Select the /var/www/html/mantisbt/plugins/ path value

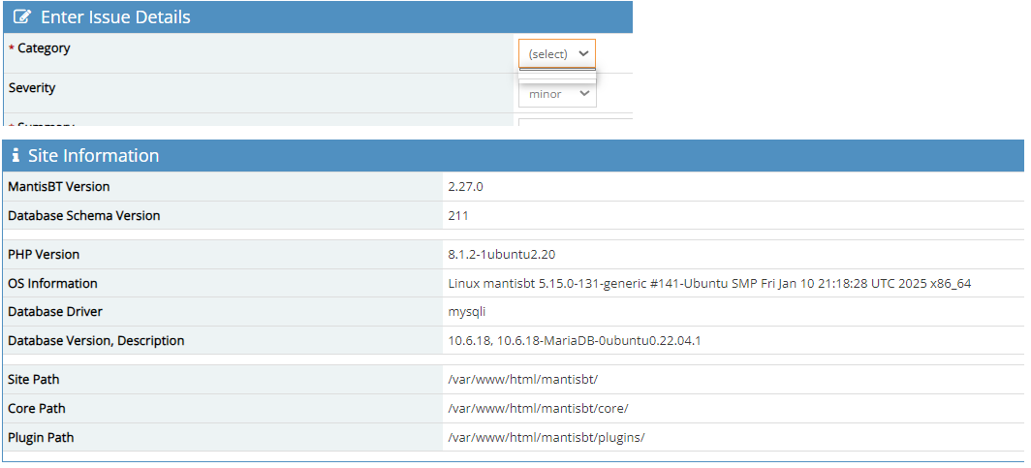click(547, 437)
